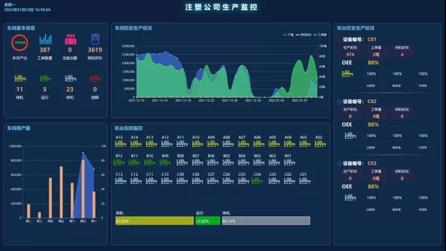This screenshot has width=446, height=251.
Task: Select green running machine C04 icon
Action: [x=257, y=181]
